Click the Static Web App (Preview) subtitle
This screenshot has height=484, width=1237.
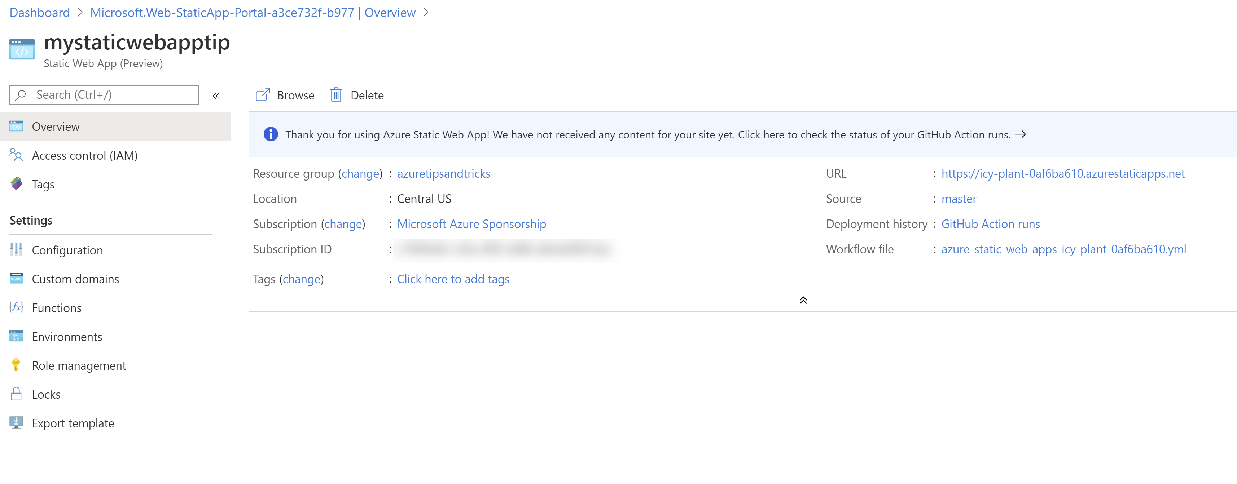[x=103, y=63]
